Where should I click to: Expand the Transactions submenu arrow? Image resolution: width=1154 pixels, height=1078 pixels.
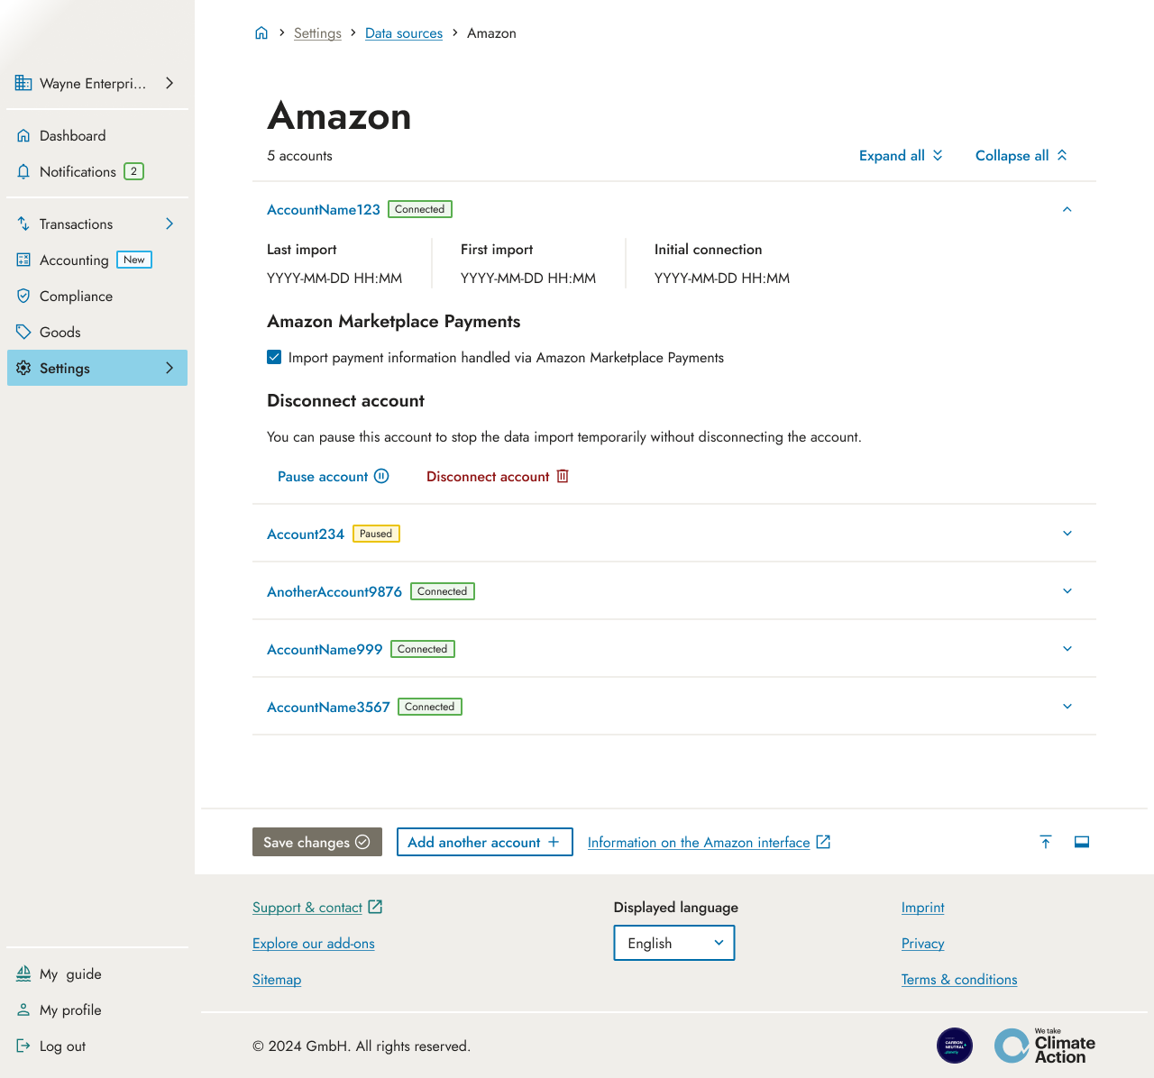pyautogui.click(x=169, y=224)
